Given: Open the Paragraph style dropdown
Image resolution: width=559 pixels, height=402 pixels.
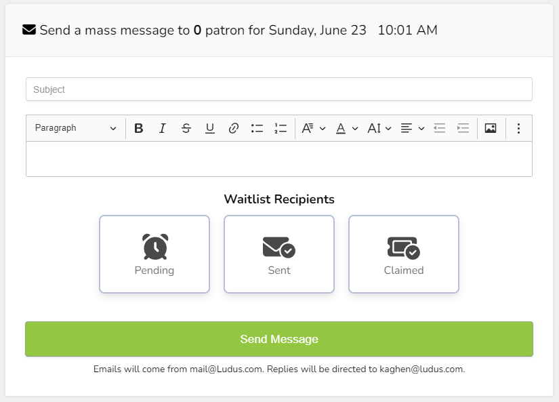Looking at the screenshot, I should 75,128.
